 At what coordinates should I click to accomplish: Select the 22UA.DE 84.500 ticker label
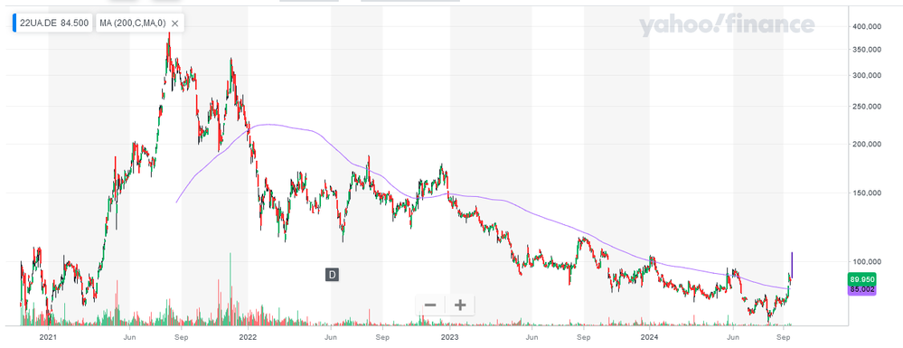(53, 24)
